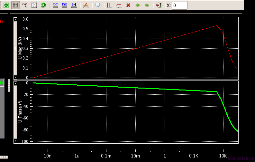
Task: Delete cursor with the red X icon
Action: tap(128, 5)
